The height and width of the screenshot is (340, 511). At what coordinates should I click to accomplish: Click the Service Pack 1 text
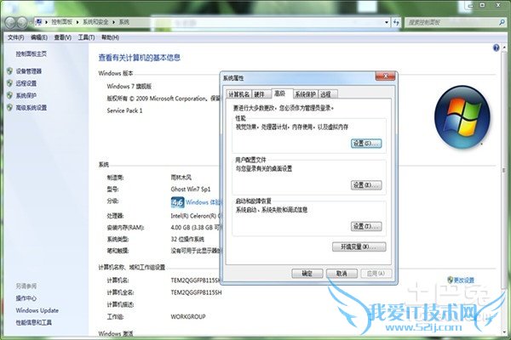tap(124, 110)
